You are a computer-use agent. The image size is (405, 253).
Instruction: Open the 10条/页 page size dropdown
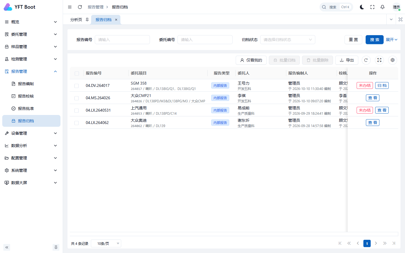pyautogui.click(x=106, y=243)
